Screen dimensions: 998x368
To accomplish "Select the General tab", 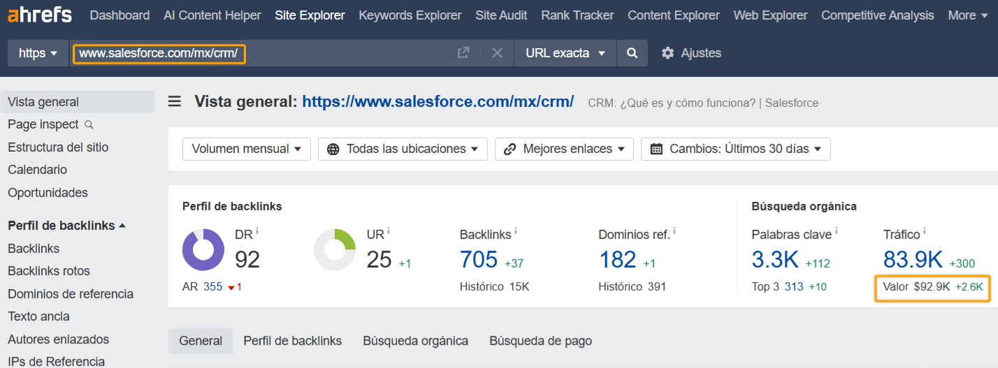I will (x=201, y=341).
